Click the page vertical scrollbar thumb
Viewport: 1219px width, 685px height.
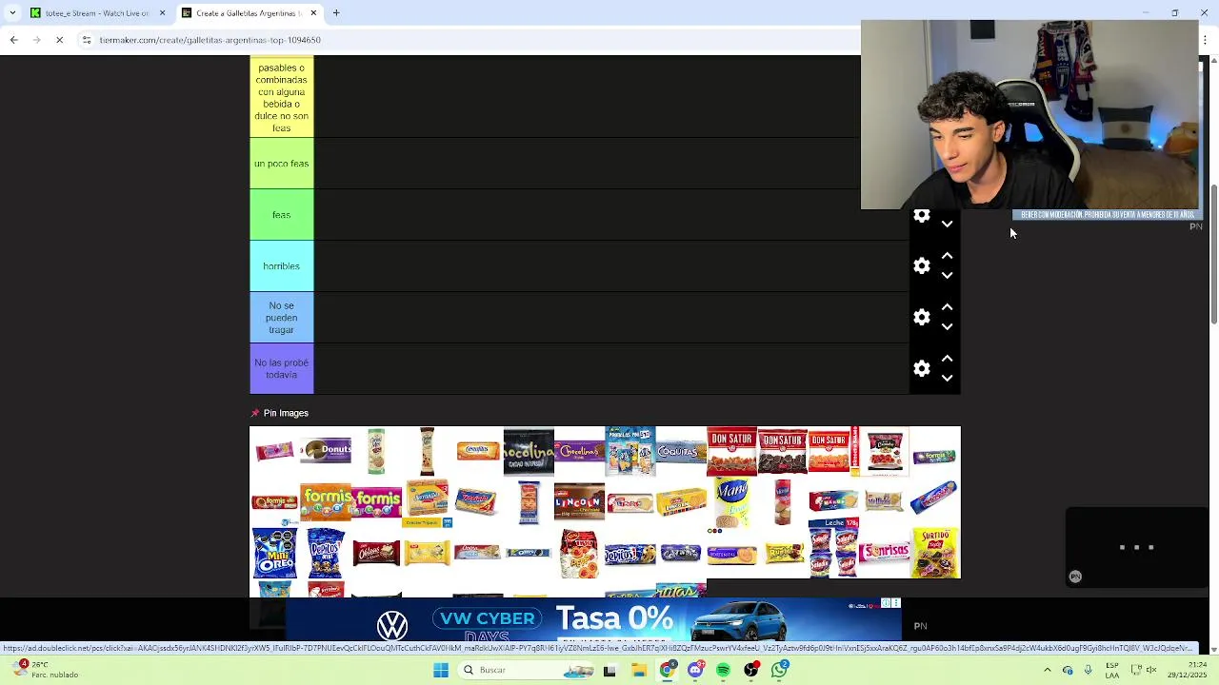tap(1213, 252)
